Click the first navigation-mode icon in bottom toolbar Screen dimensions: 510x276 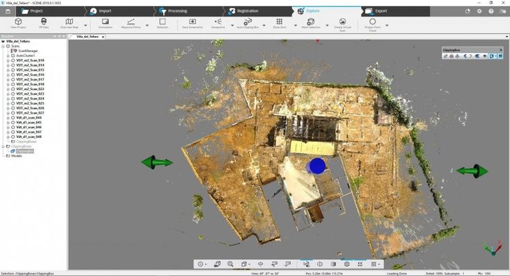coord(201,264)
